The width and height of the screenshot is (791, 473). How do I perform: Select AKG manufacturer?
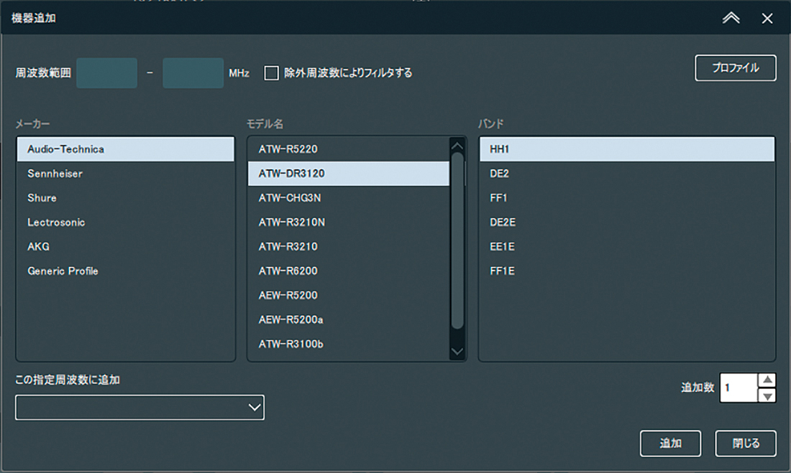point(126,246)
